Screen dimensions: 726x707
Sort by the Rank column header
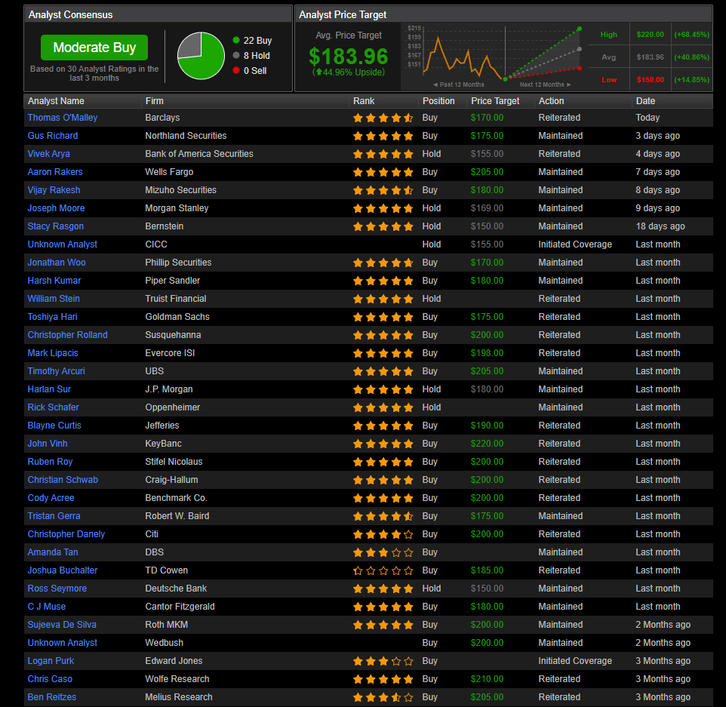click(x=364, y=101)
